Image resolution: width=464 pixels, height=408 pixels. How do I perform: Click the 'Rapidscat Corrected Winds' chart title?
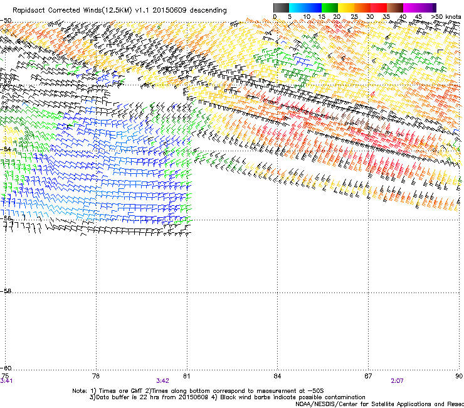click(x=120, y=11)
